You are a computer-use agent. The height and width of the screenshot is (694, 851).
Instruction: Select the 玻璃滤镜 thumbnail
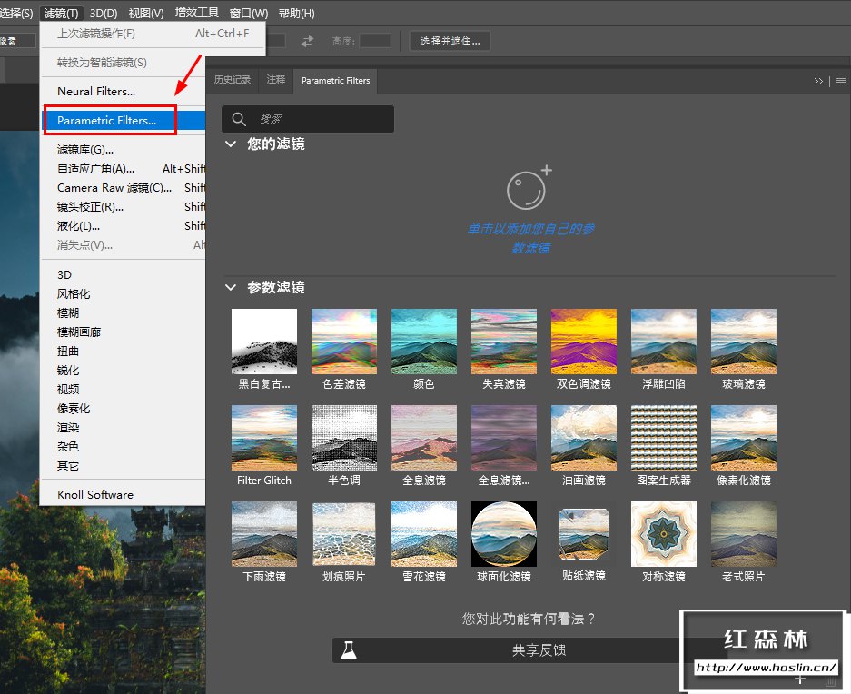pos(744,342)
